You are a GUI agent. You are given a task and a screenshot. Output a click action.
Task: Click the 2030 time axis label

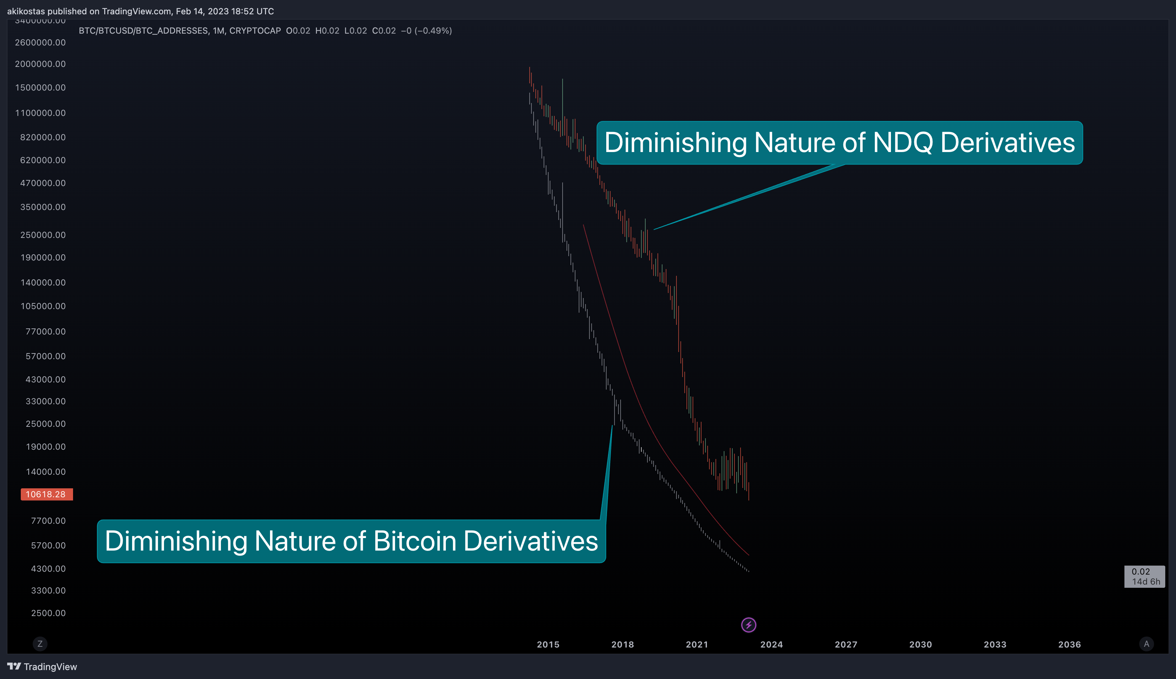(x=920, y=645)
